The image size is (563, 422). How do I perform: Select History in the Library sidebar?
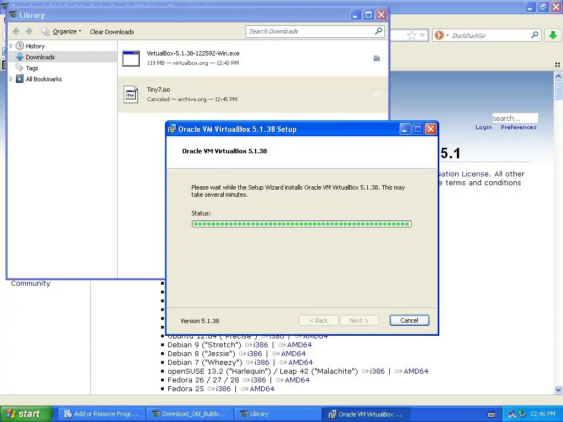click(35, 46)
